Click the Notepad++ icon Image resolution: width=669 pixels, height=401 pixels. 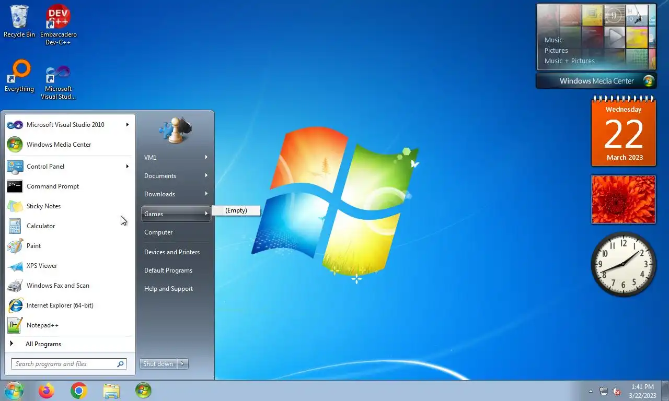click(15, 325)
